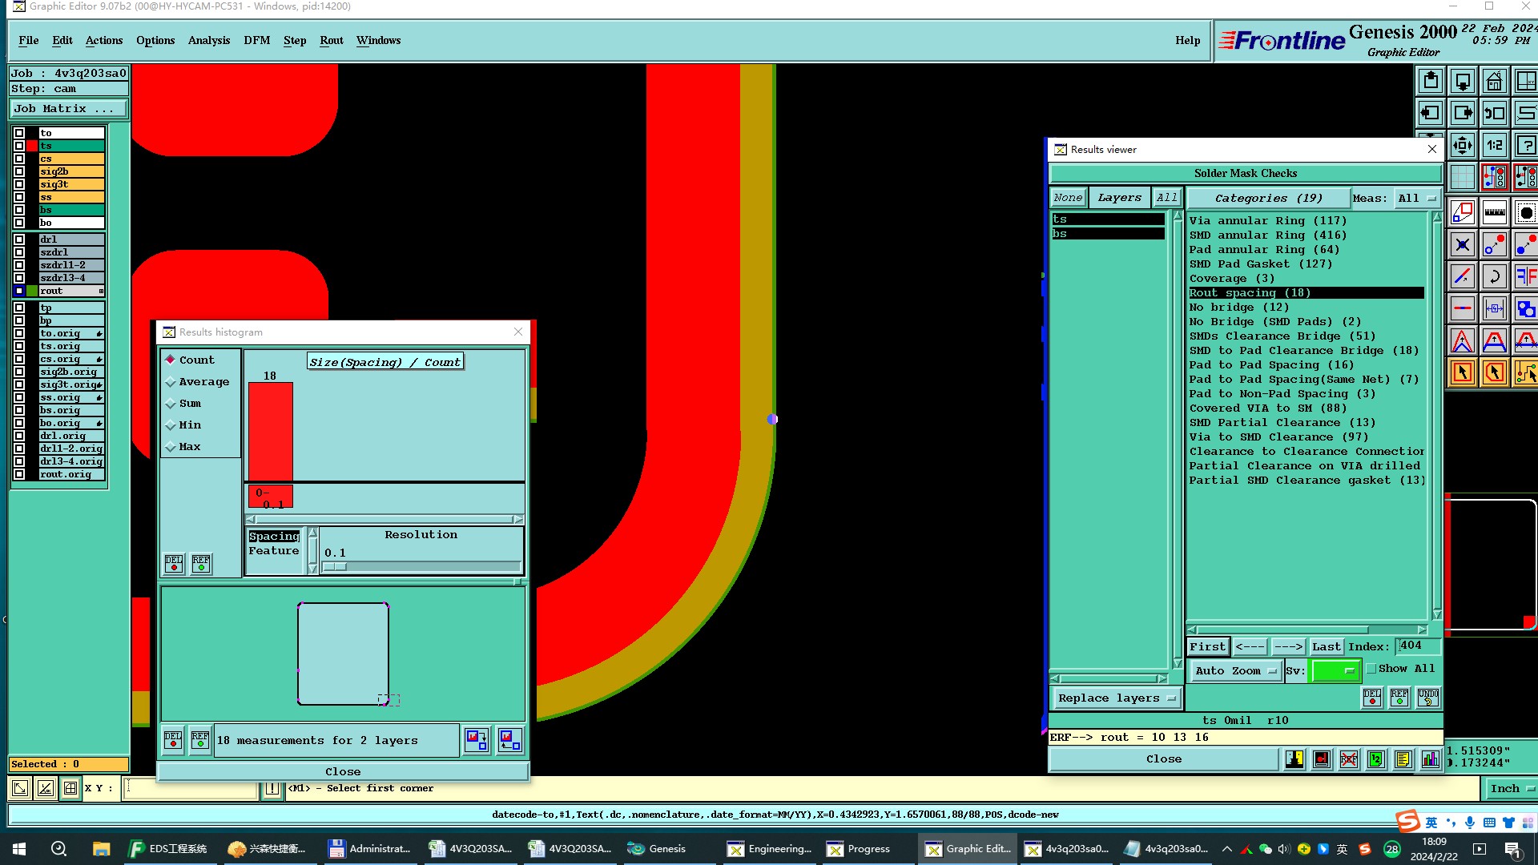Screen dimensions: 1538x865
Task: Click the green Sv color selector
Action: (1335, 671)
